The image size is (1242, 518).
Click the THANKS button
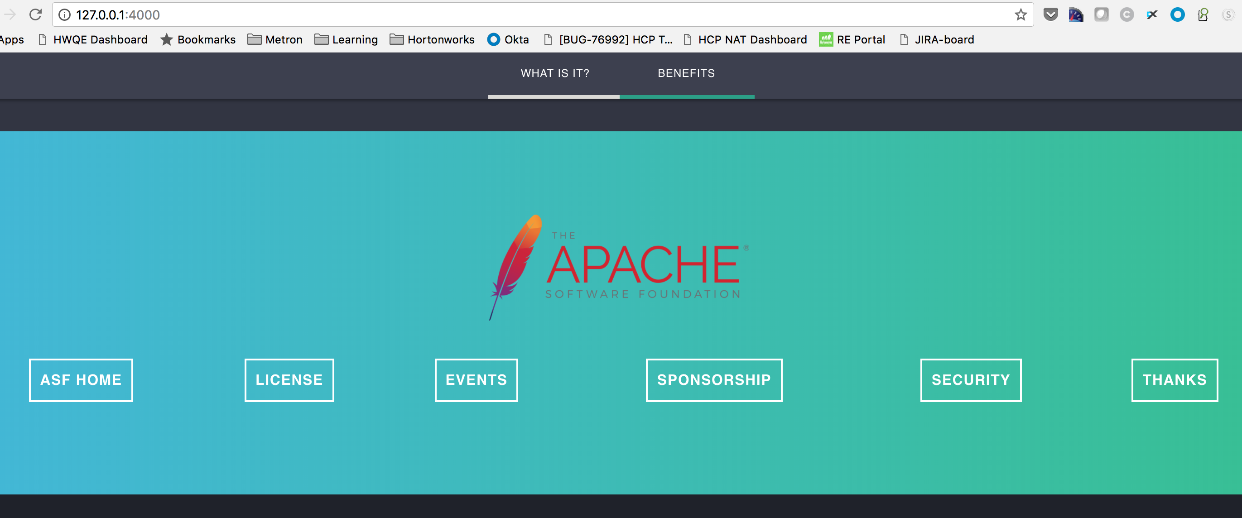[1175, 380]
